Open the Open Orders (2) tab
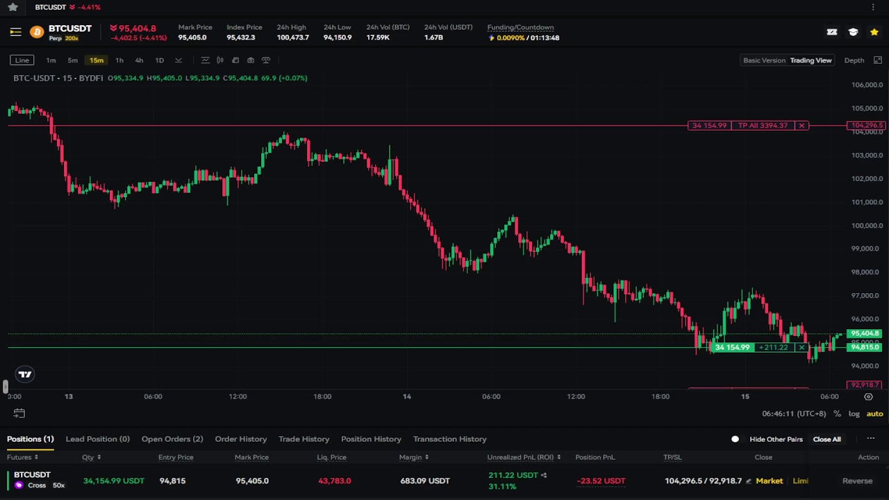 tap(172, 439)
